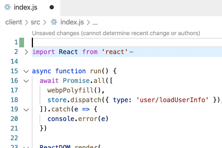Click the breadcrumb ellipsis after index.js
The width and height of the screenshot is (222, 148).
(x=95, y=22)
